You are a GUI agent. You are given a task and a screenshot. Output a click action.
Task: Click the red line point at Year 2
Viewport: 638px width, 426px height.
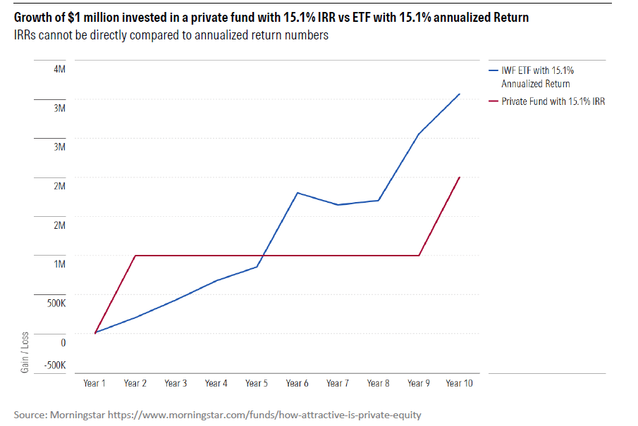[135, 256]
